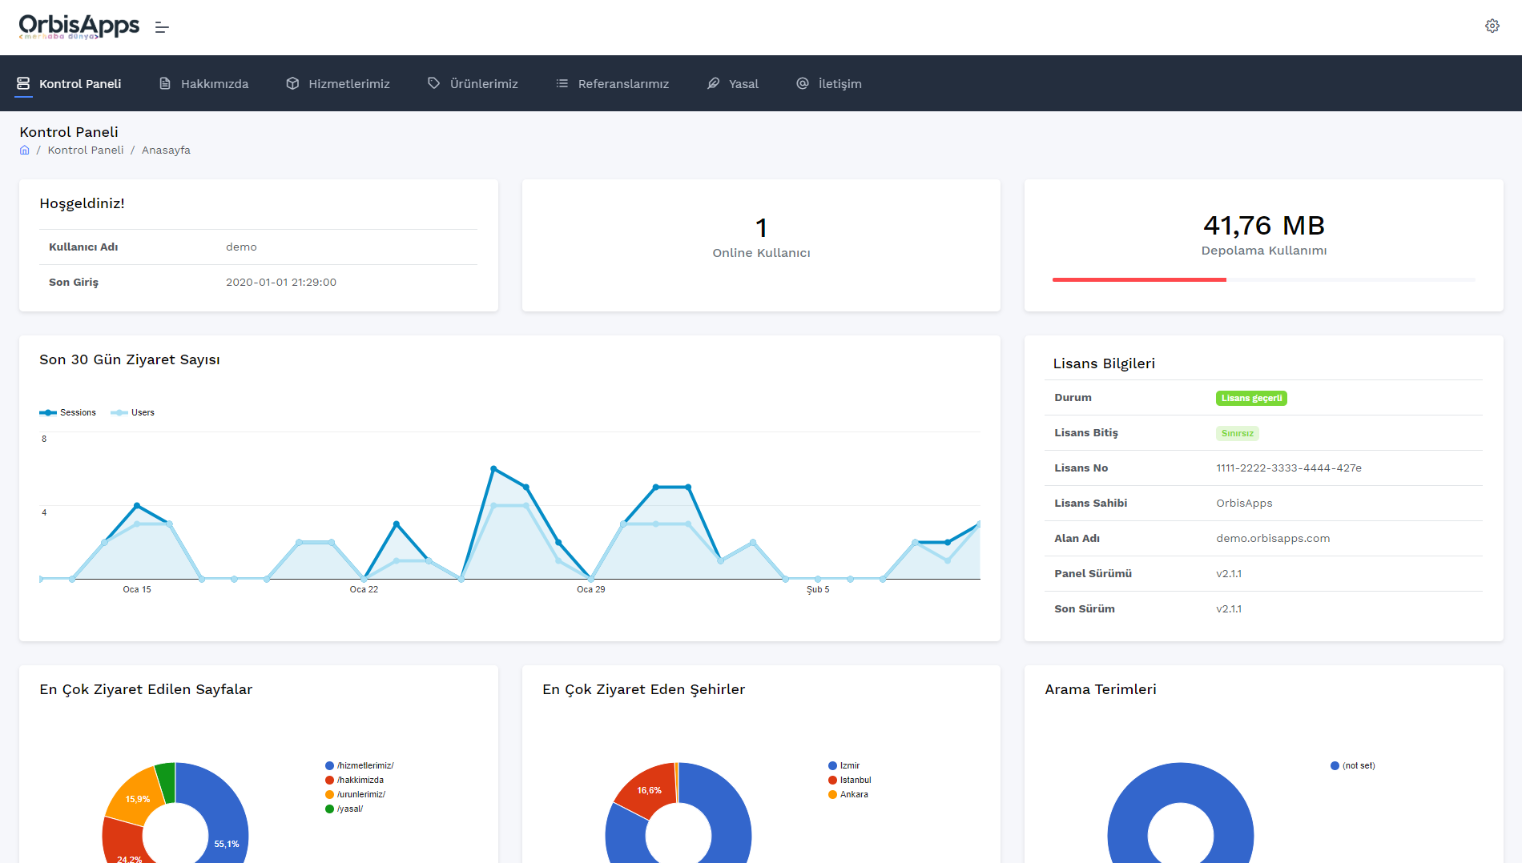The width and height of the screenshot is (1522, 863).
Task: Open the Ürünlerimiz menu item
Action: tap(473, 83)
